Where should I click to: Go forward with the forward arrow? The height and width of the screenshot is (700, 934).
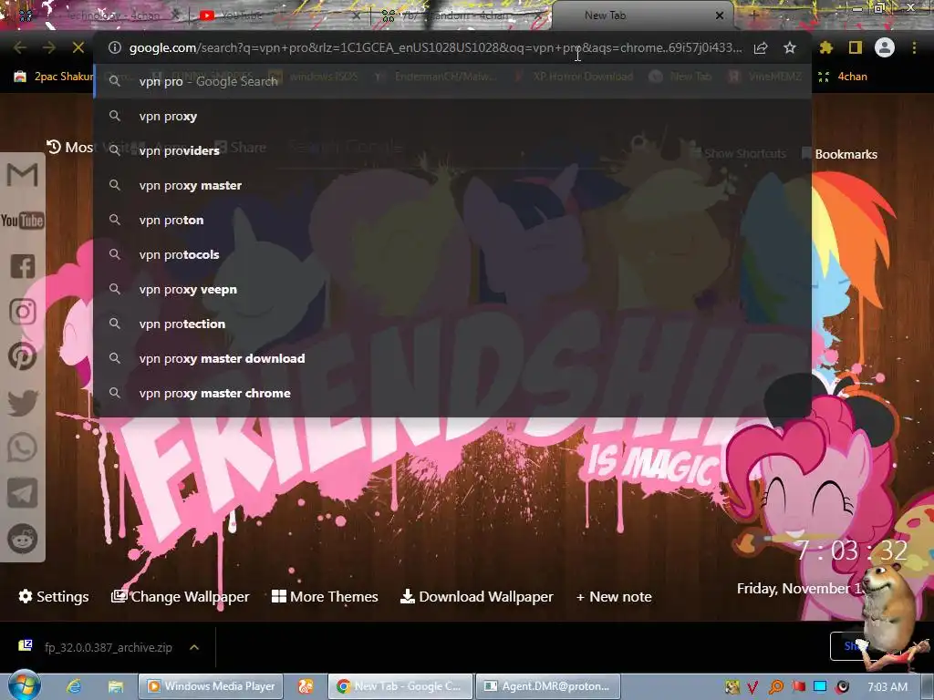coord(49,47)
